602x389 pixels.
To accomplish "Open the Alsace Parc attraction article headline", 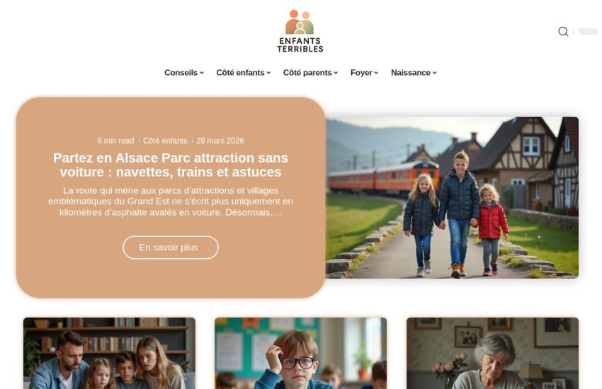I will pos(171,165).
